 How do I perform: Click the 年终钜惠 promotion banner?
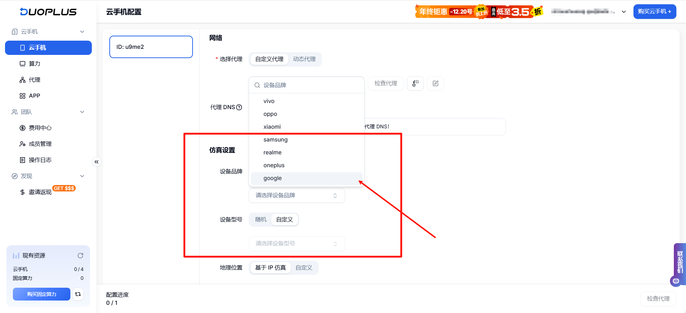point(479,12)
